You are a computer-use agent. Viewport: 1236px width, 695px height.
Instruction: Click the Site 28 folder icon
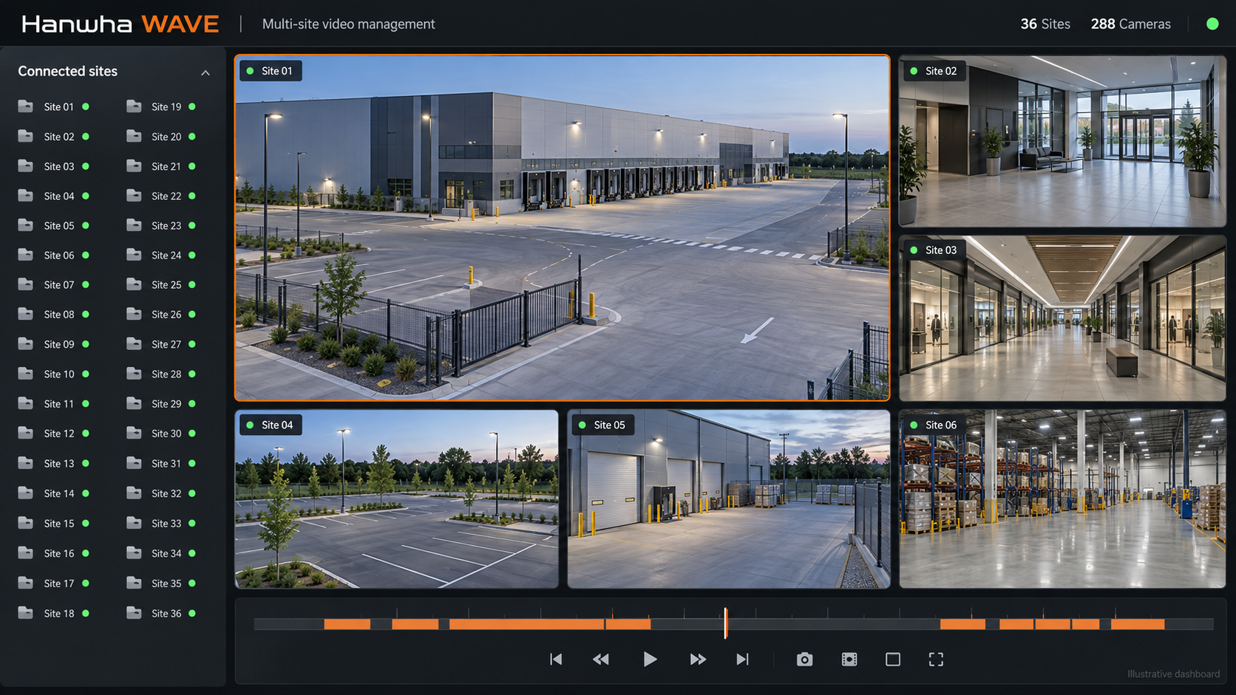click(134, 374)
